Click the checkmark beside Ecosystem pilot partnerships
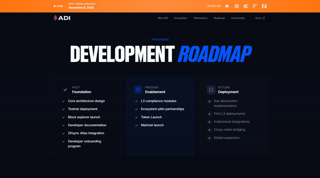320x178 pixels. (137, 109)
